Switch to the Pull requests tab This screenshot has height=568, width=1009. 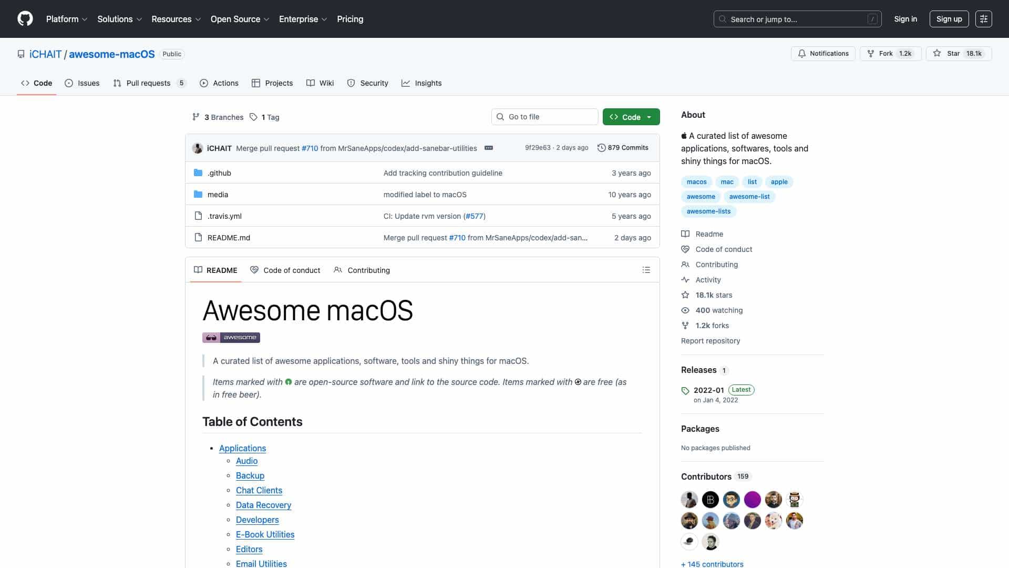(x=149, y=83)
